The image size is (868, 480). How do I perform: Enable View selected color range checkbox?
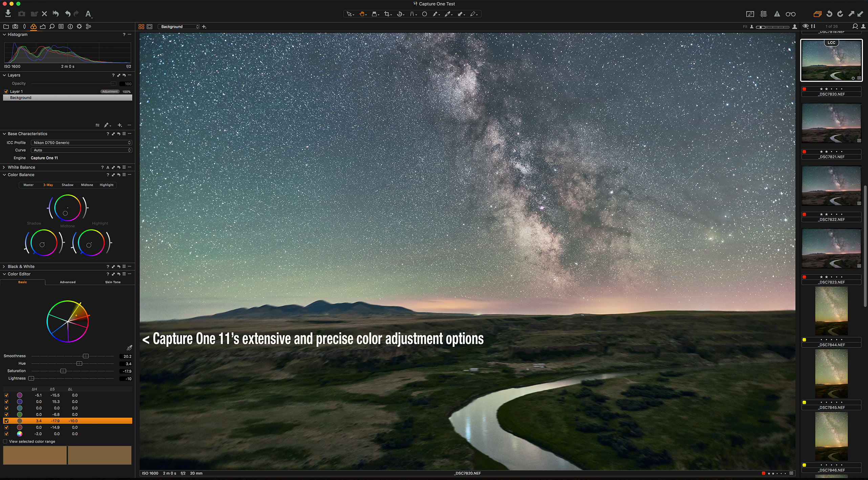5,441
